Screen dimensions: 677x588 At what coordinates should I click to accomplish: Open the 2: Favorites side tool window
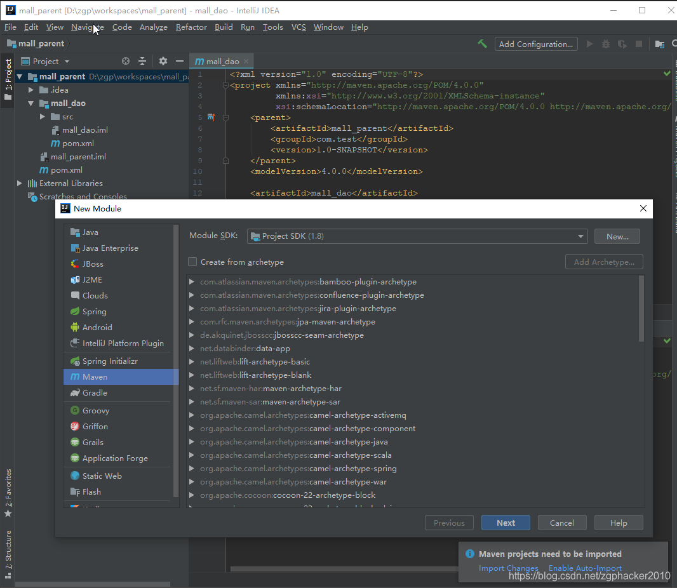coord(8,493)
